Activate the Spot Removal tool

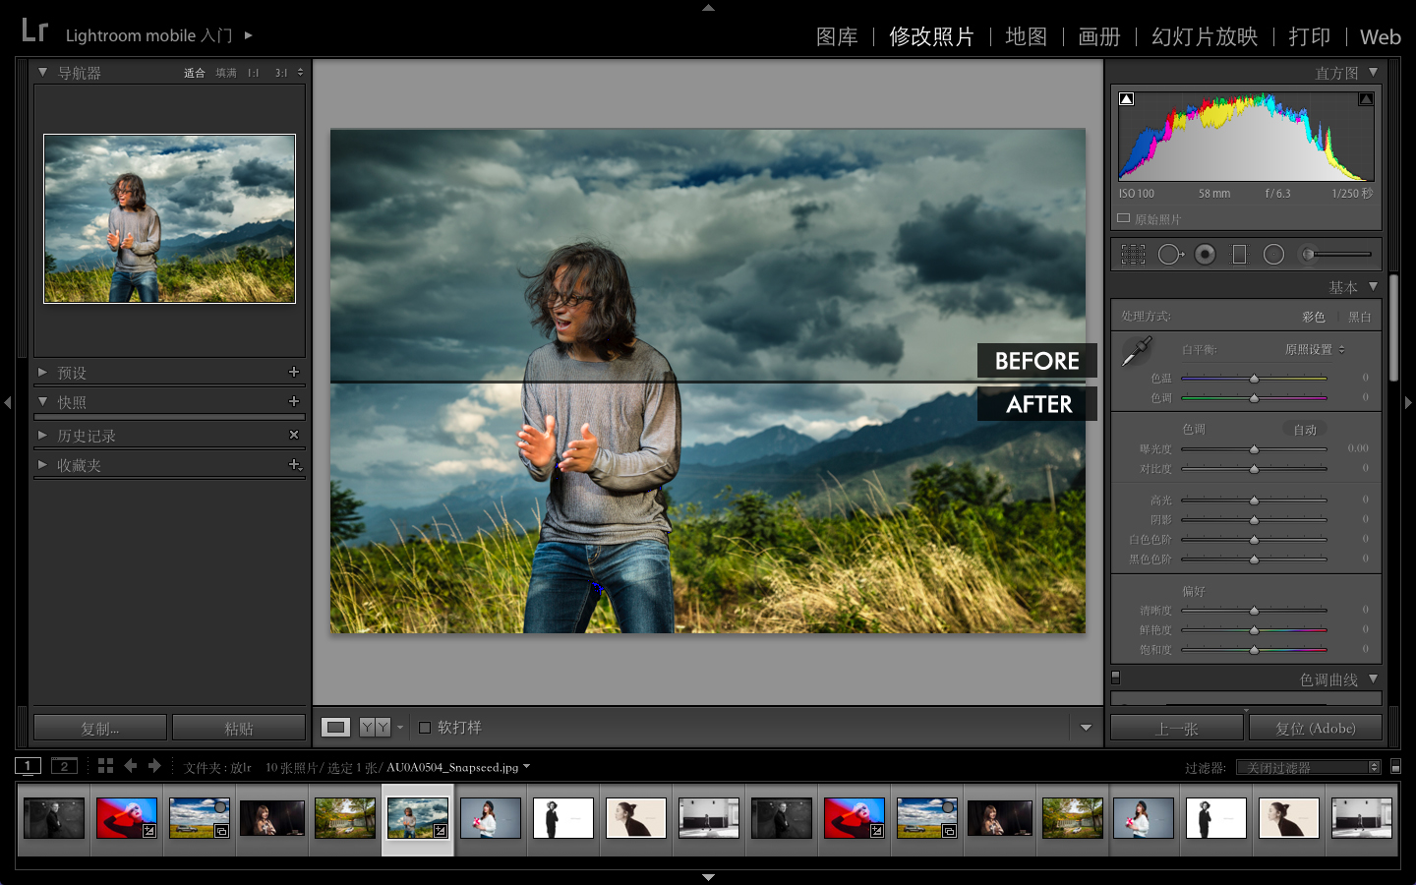tap(1169, 255)
